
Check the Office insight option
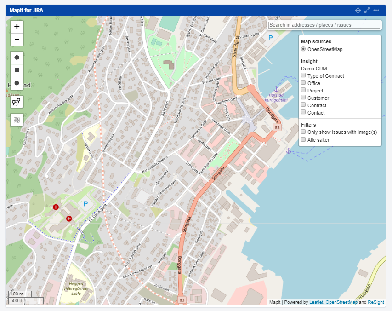(x=303, y=83)
